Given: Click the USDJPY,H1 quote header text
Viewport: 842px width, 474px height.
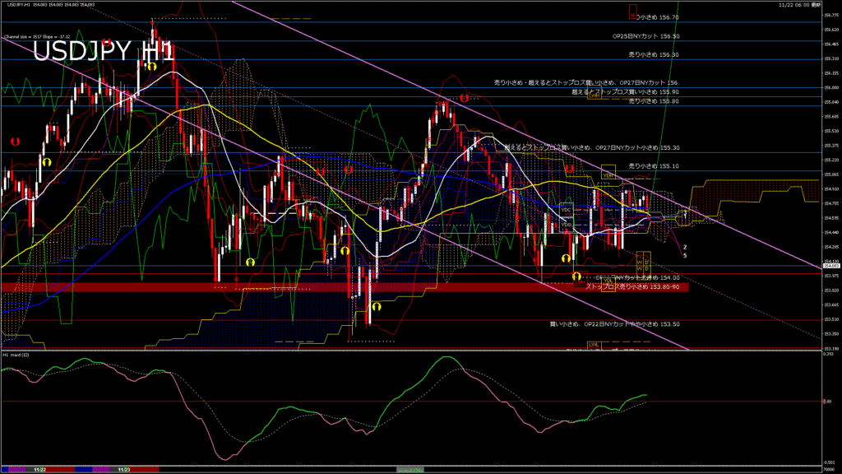Looking at the screenshot, I should tap(51, 4).
